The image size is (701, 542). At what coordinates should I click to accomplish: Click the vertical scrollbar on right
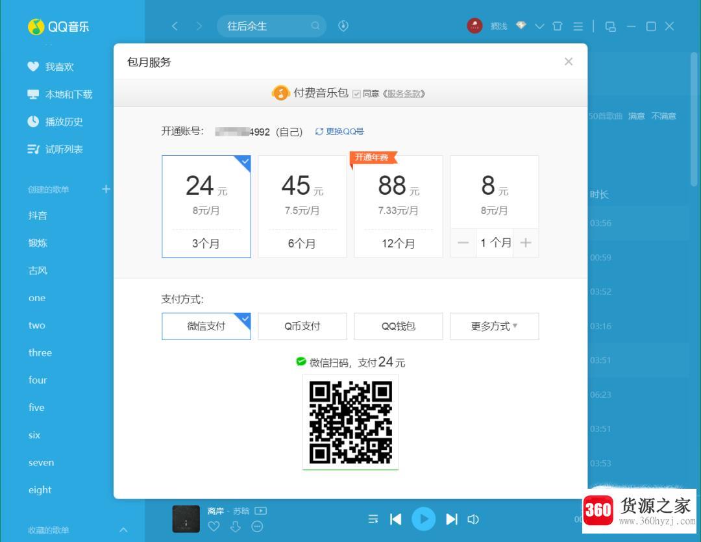693,119
